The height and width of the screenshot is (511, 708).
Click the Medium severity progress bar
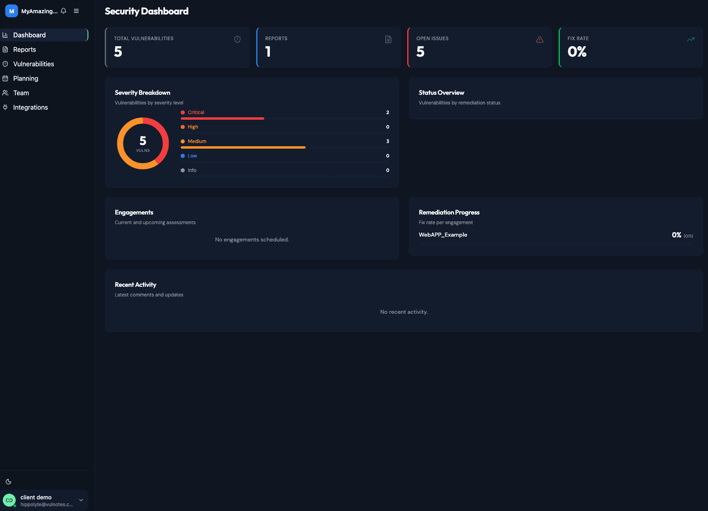click(285, 147)
